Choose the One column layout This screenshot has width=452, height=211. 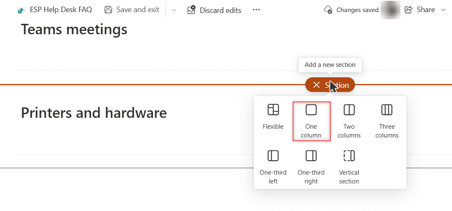coord(312,121)
